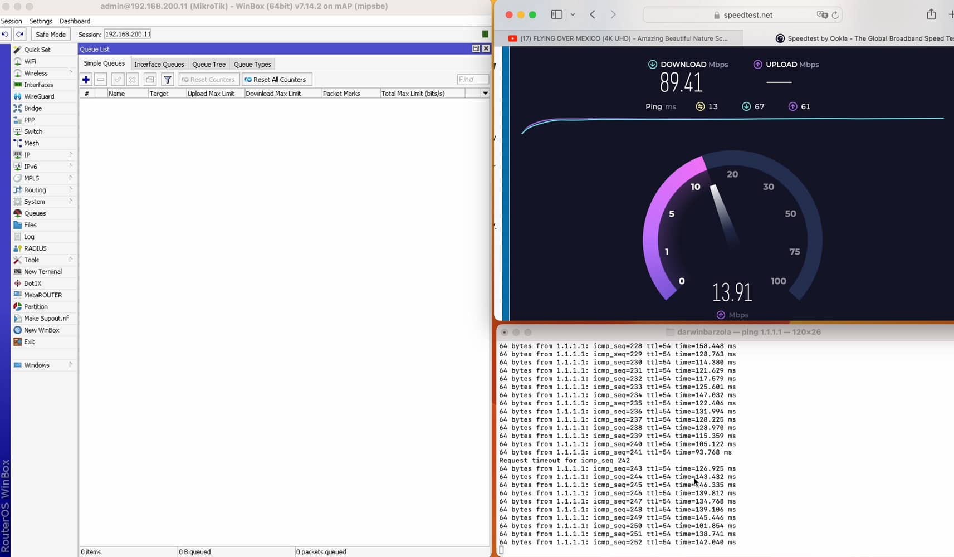The height and width of the screenshot is (557, 954).
Task: Click the undo arrow icon in WinBox
Action: (x=6, y=35)
